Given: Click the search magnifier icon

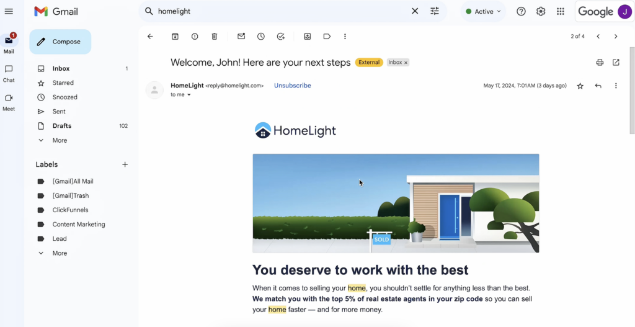Looking at the screenshot, I should tap(149, 11).
